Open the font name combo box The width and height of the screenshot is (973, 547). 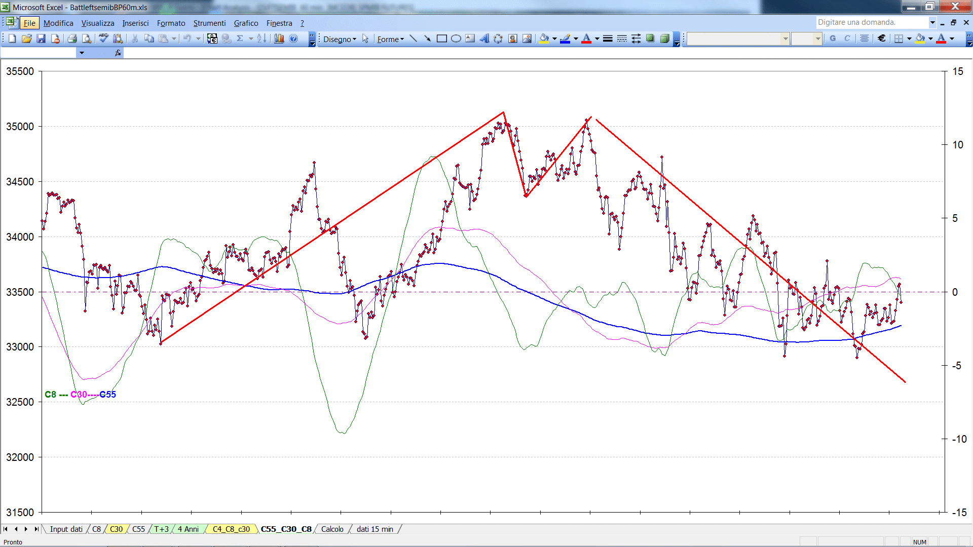click(738, 38)
